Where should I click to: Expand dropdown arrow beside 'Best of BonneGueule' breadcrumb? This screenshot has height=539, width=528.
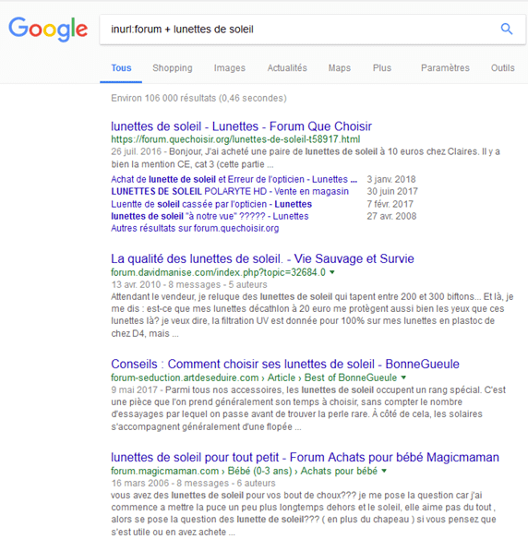pyautogui.click(x=403, y=377)
